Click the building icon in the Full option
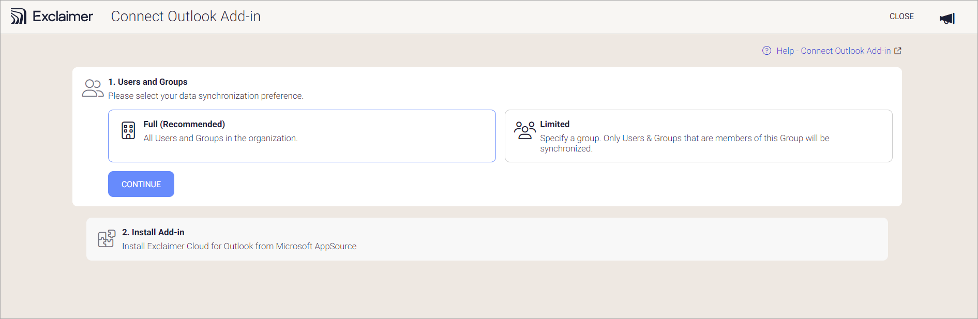 tap(128, 130)
